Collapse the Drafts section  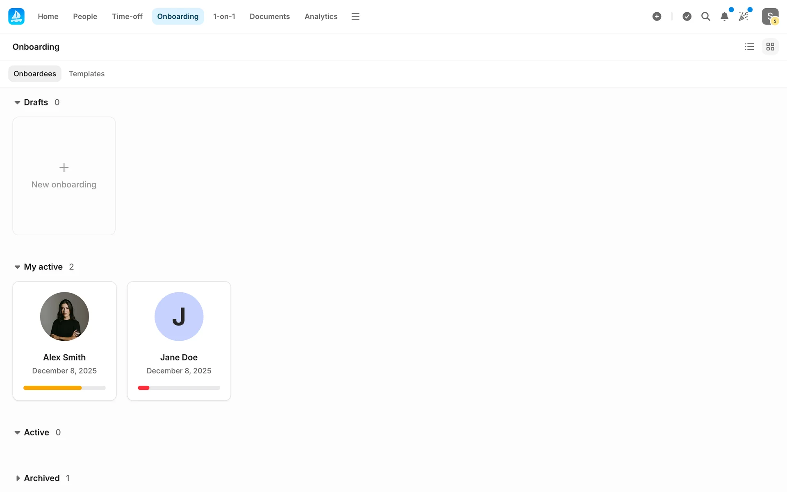[x=17, y=102]
